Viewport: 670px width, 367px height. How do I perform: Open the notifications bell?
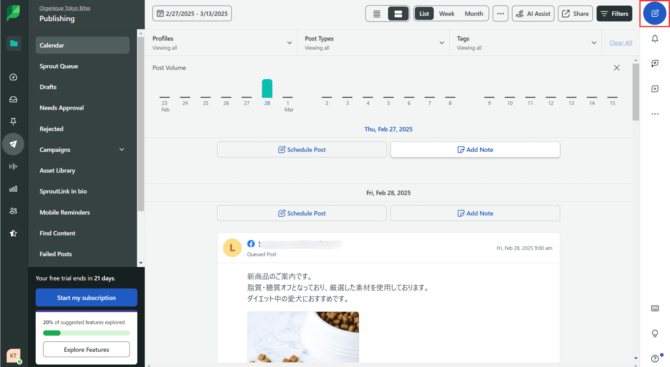pos(655,39)
